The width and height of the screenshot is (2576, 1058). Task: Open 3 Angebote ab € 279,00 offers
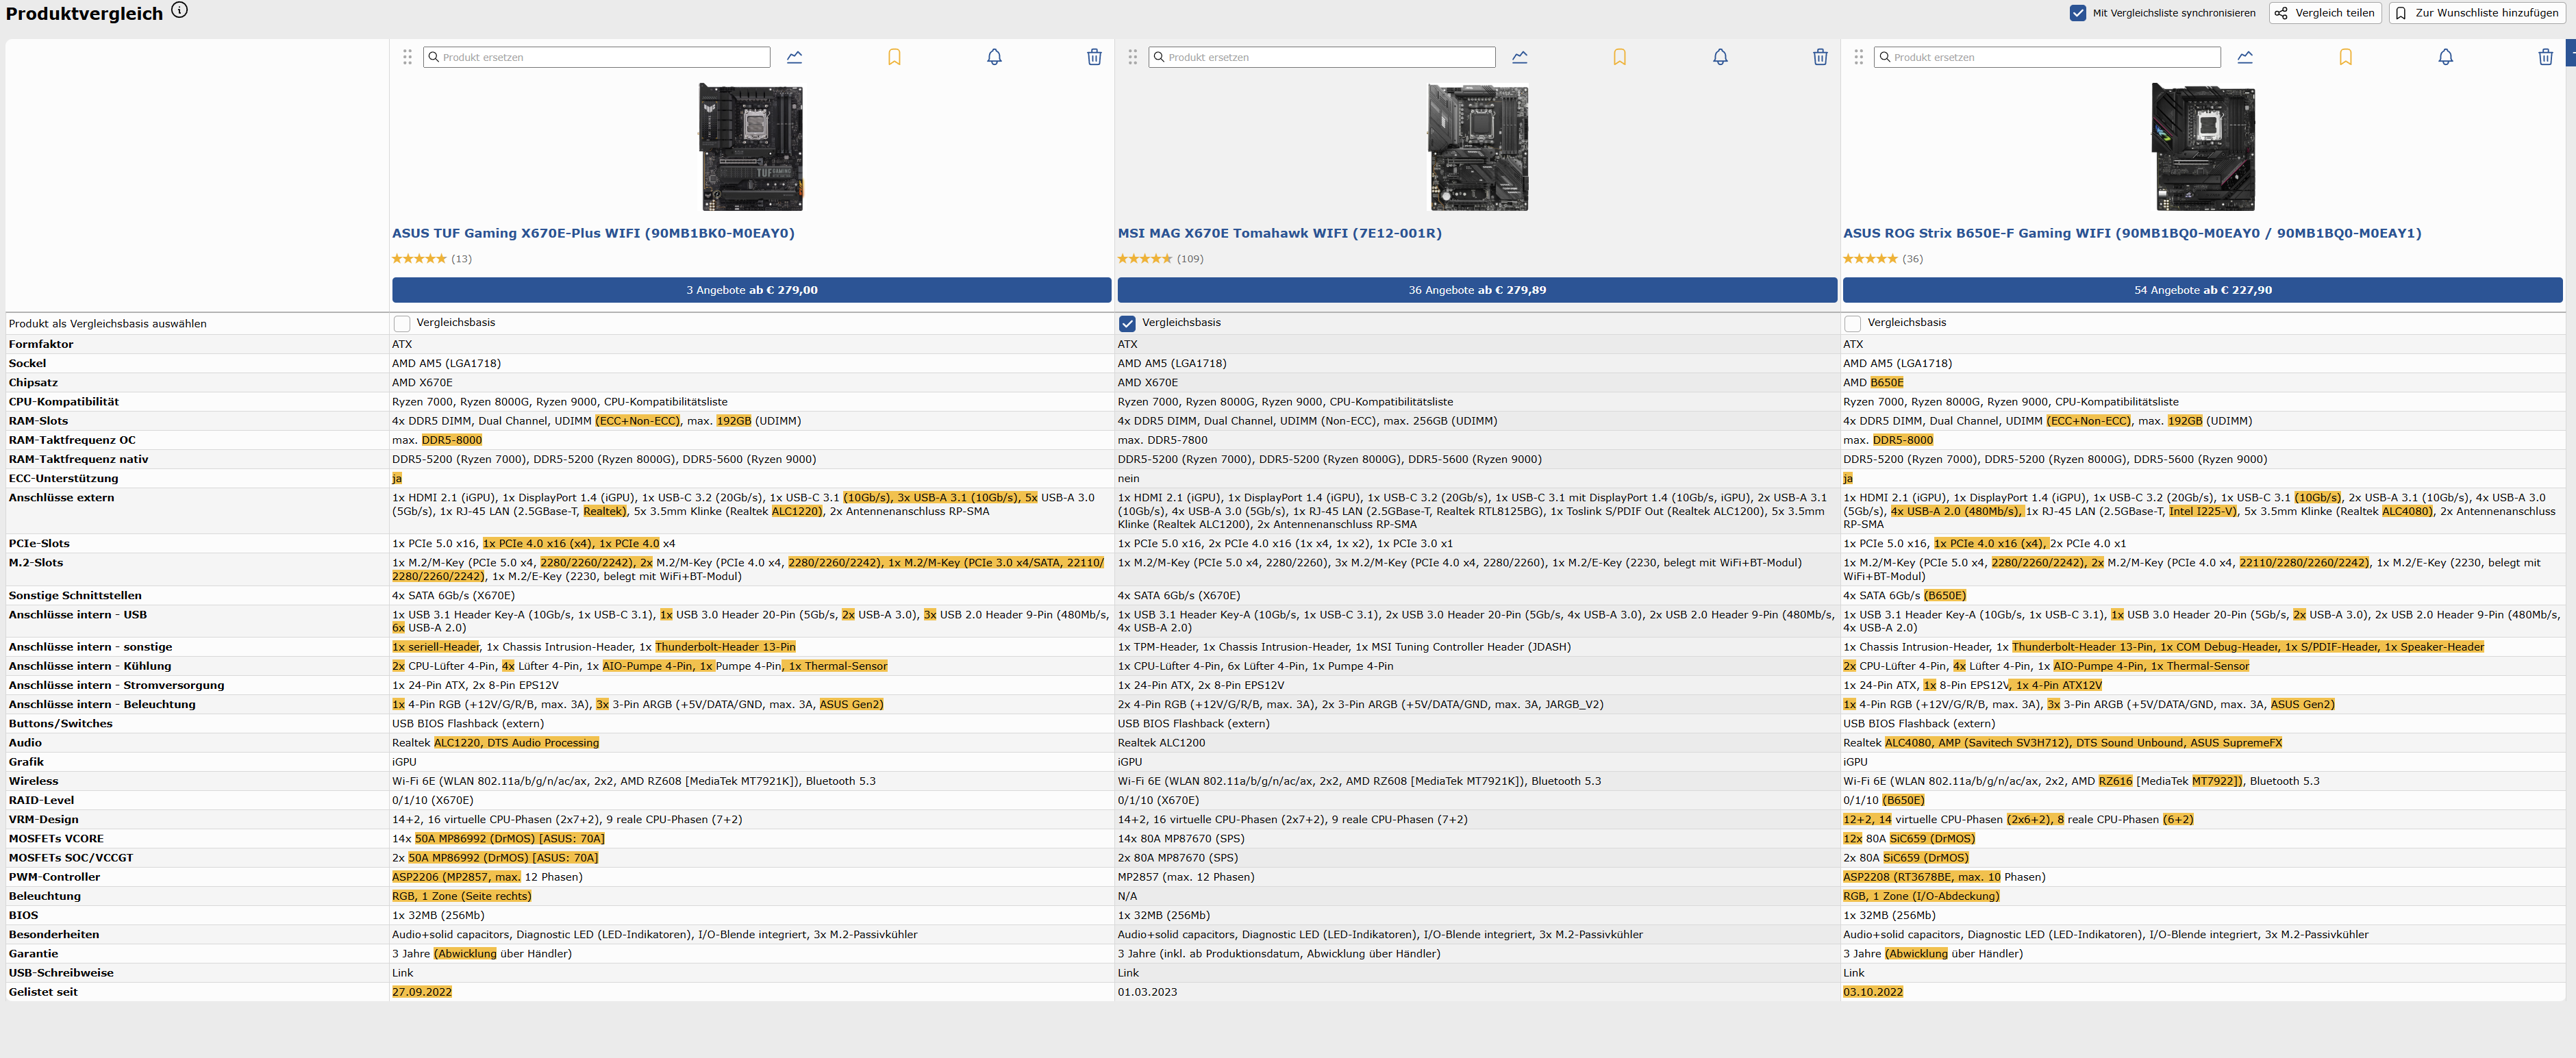(x=751, y=290)
